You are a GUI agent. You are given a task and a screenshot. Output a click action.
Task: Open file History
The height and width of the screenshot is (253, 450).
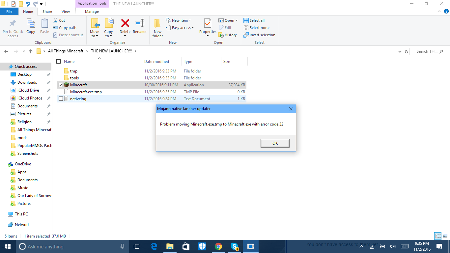click(x=228, y=35)
